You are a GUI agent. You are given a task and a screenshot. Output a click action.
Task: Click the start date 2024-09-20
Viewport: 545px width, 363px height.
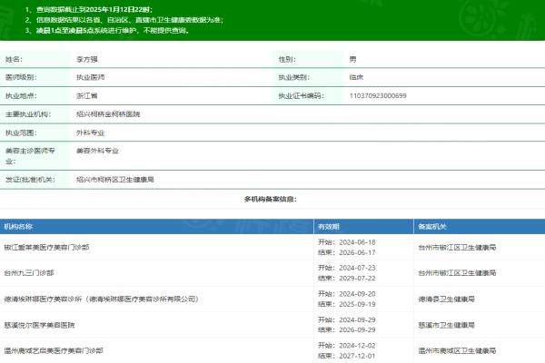[x=357, y=294]
